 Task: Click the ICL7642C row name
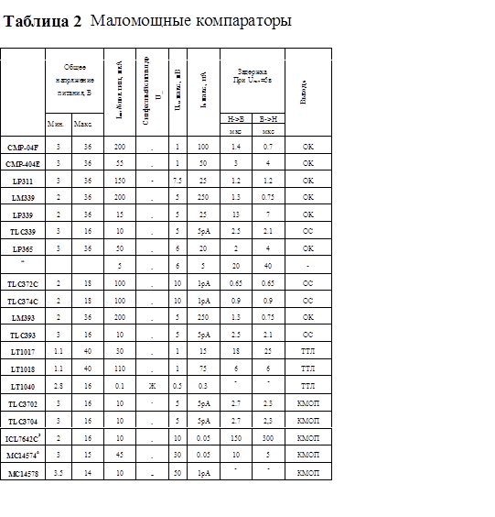(x=23, y=439)
